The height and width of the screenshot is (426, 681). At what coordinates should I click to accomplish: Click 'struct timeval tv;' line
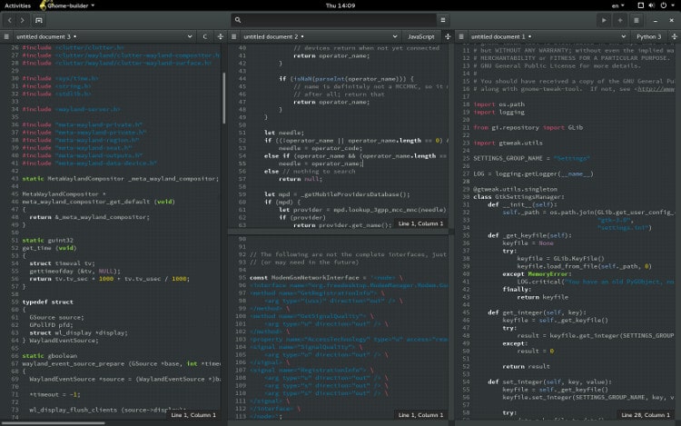[61, 263]
